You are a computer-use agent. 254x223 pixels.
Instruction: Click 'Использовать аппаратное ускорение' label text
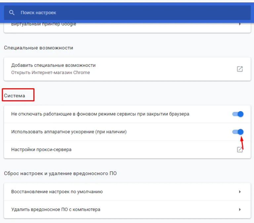tap(69, 132)
